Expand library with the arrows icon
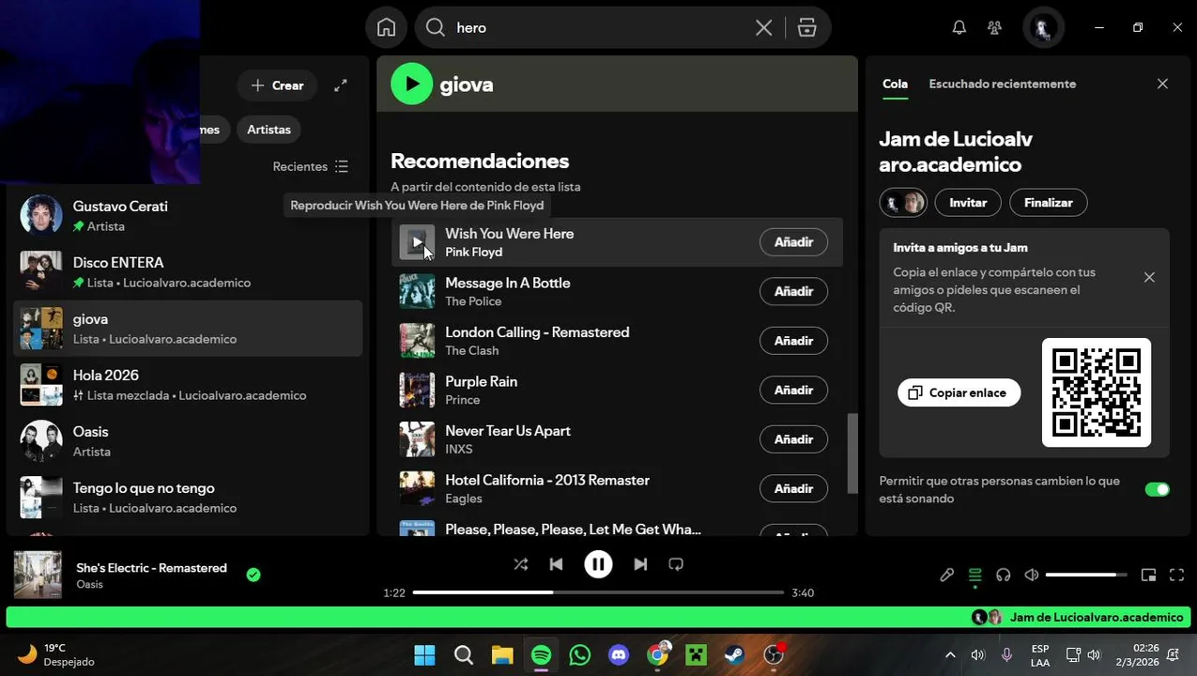The height and width of the screenshot is (676, 1197). 341,85
